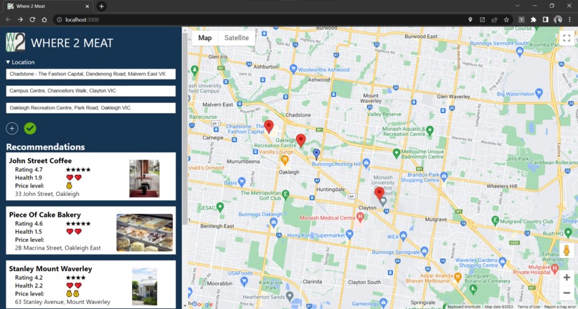The width and height of the screenshot is (578, 309).
Task: Open the Chrome extensions puzzle icon
Action: pos(533,19)
